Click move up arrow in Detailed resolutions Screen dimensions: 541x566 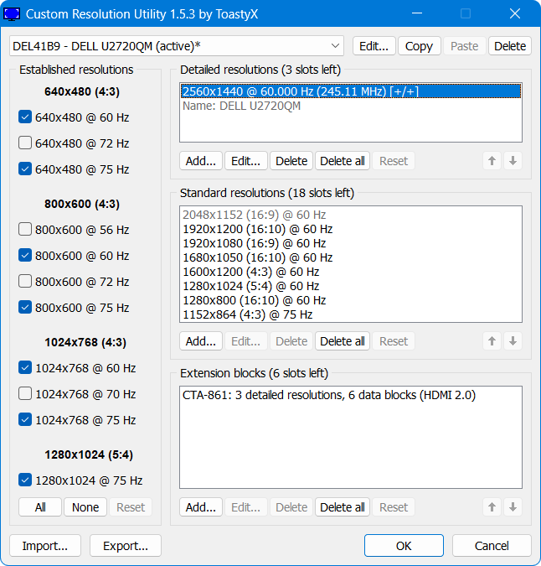492,161
